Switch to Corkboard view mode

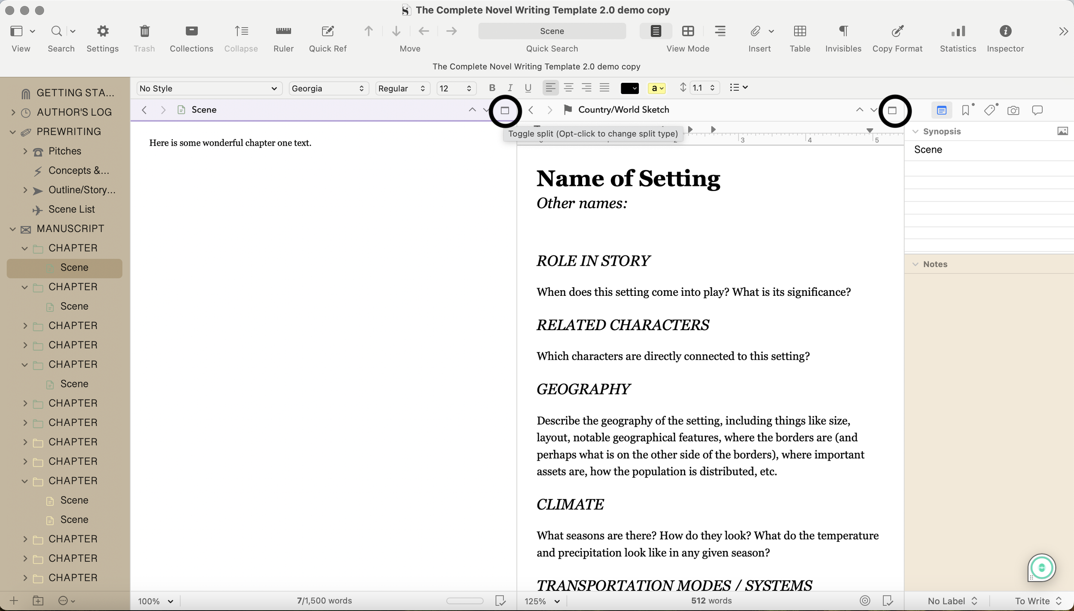pyautogui.click(x=687, y=31)
